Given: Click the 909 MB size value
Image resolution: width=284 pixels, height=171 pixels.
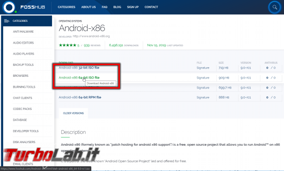Looking at the screenshot, I should point(224,78).
